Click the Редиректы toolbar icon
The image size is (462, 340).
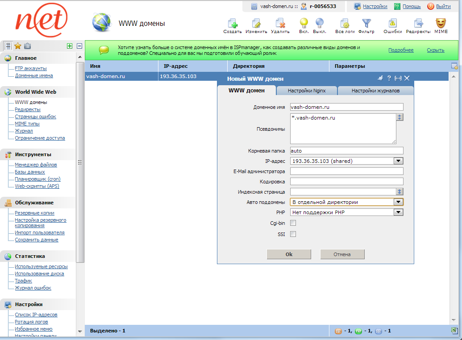pyautogui.click(x=418, y=23)
